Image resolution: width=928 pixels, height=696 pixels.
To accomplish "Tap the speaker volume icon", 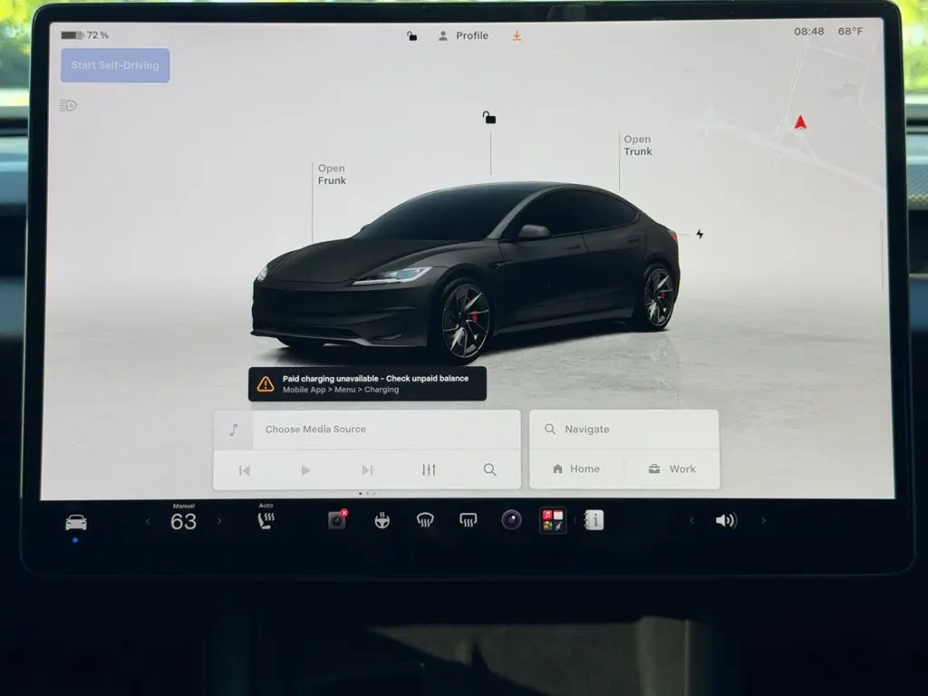I will click(726, 520).
